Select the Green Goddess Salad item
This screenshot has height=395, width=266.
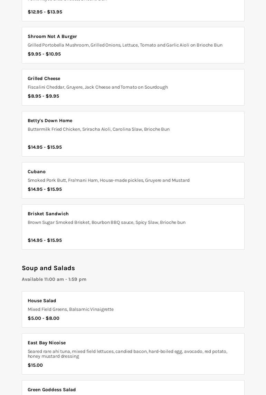[x=51, y=390]
